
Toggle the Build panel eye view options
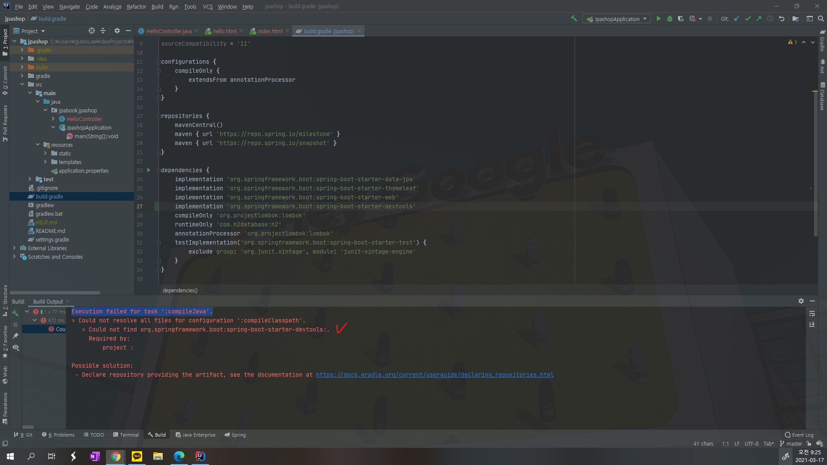[16, 347]
